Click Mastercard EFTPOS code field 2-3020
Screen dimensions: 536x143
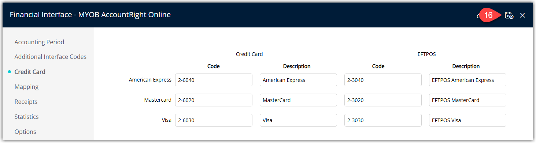[383, 100]
